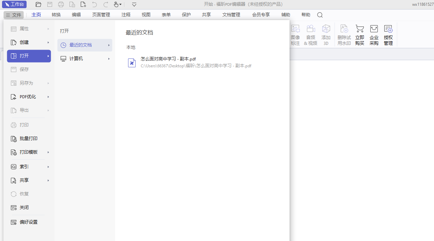
Task: Click the print icon in quick access toolbar
Action: point(61,4)
